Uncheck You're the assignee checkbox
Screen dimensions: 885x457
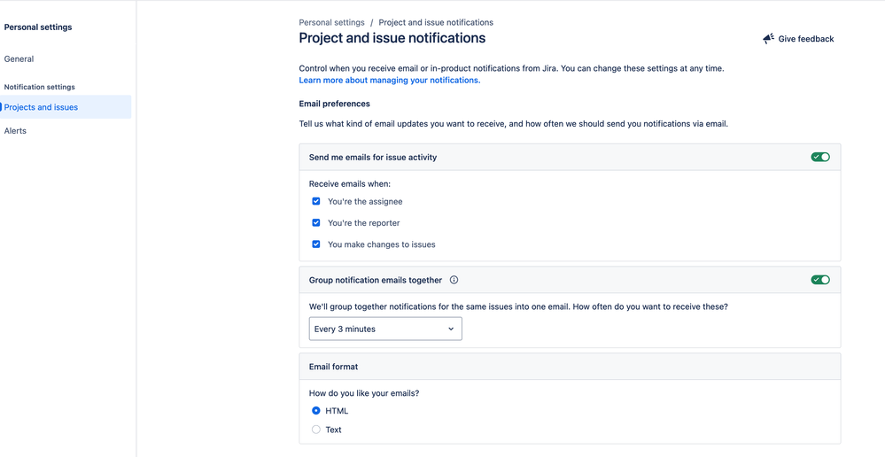coord(316,201)
